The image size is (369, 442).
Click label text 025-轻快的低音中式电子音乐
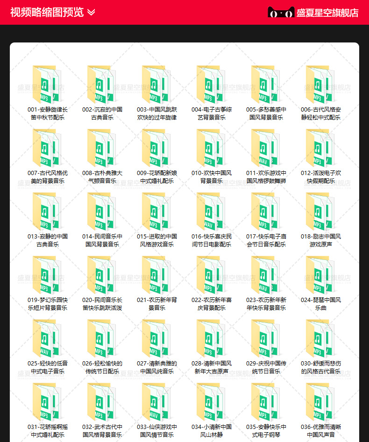(x=47, y=367)
